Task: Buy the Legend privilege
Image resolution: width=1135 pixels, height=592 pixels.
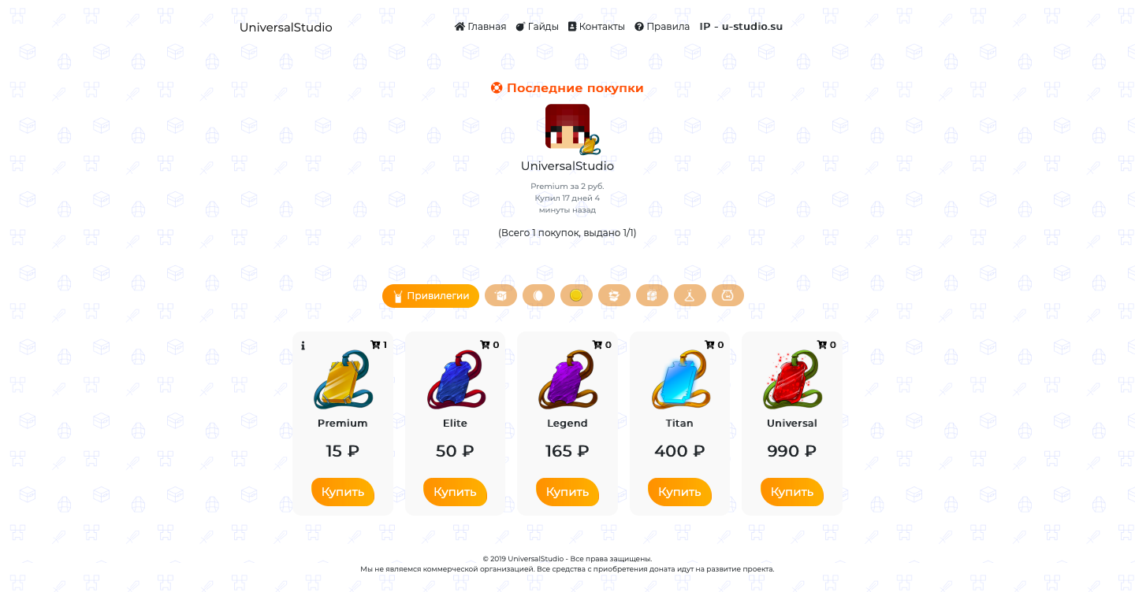Action: point(567,492)
